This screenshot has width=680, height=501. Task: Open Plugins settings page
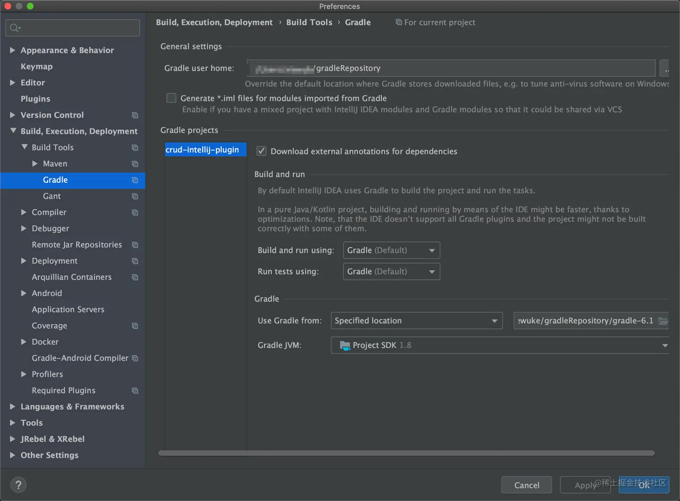[35, 99]
